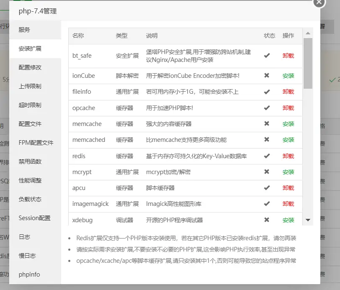The width and height of the screenshot is (340, 290).
Task: Click the X status icon for mcrypt
Action: coord(267,172)
